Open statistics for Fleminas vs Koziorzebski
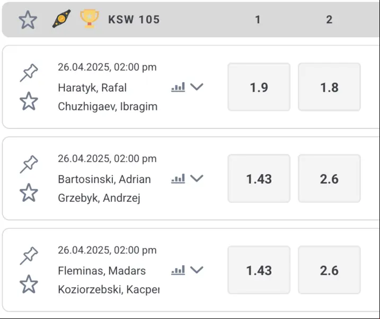The image size is (380, 319). 178,270
